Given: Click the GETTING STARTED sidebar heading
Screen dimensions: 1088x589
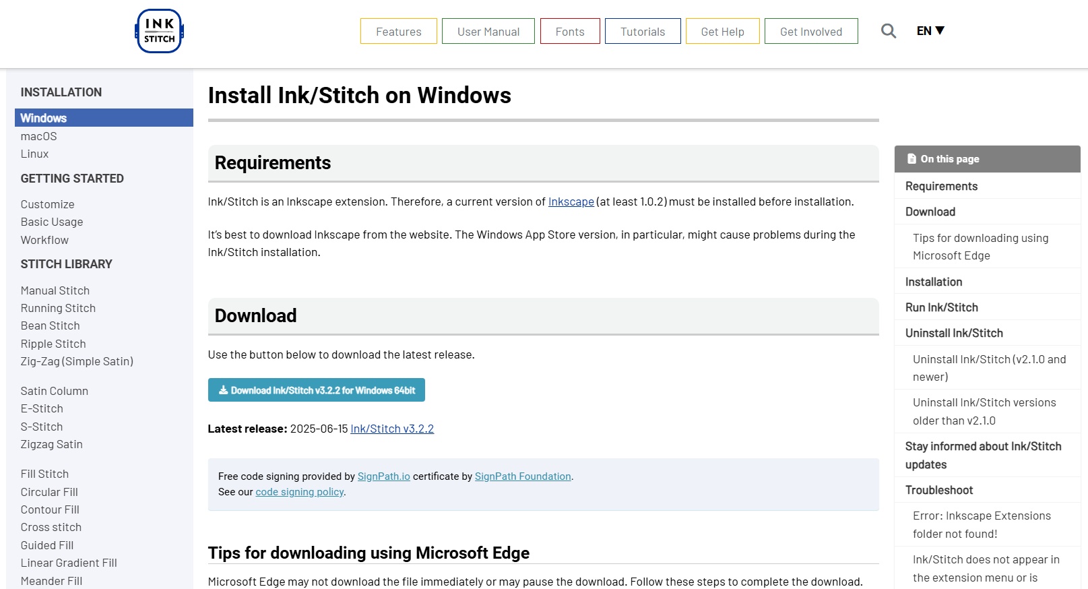Looking at the screenshot, I should point(72,179).
